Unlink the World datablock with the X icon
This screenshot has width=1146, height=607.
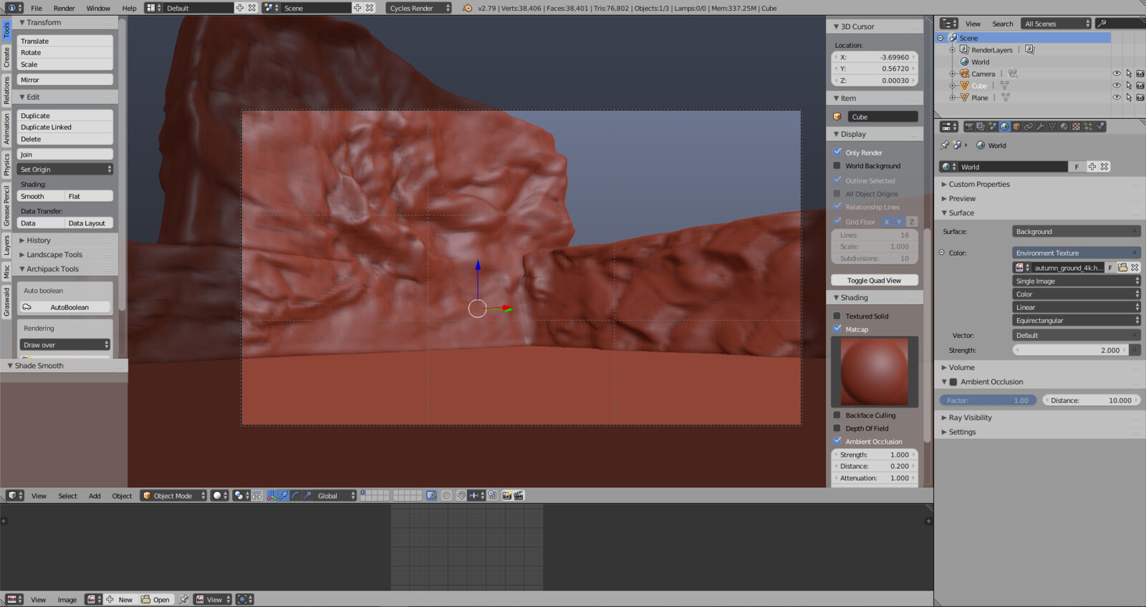1104,167
